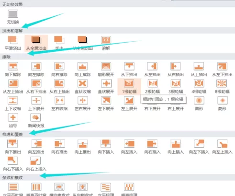Click the 无切换效果 section header
Viewport: 235px width, 196px height.
click(117, 4)
